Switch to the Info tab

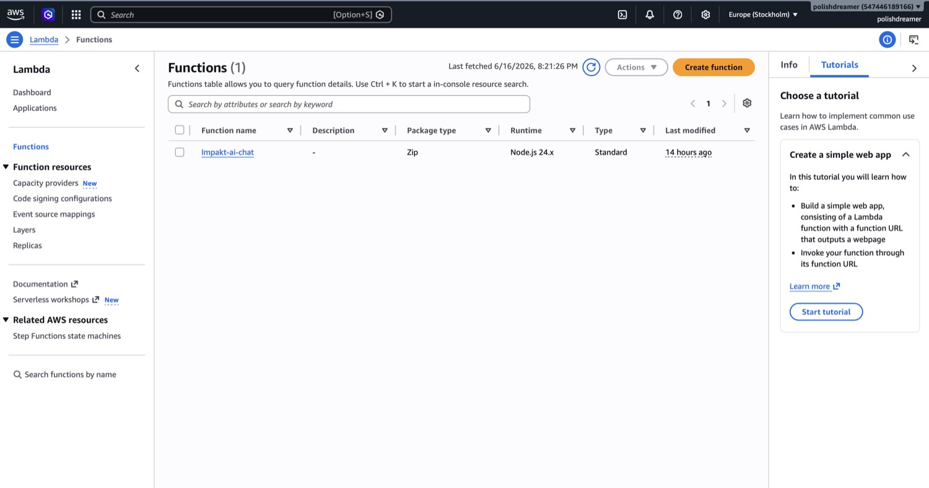click(789, 65)
